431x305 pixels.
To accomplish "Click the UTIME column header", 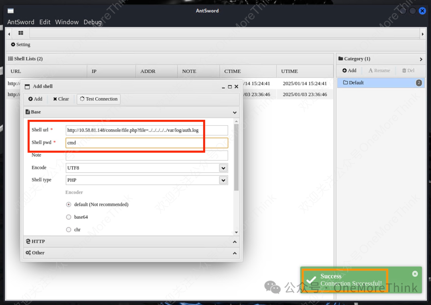I will coord(305,71).
